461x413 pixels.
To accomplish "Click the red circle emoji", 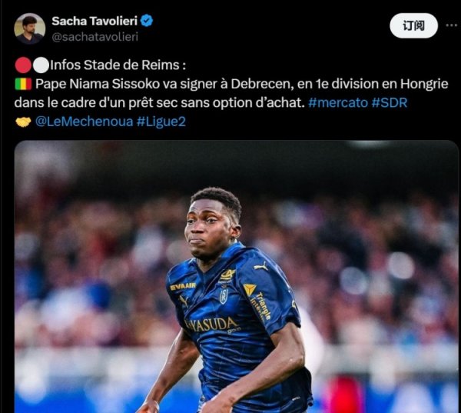I will tap(23, 65).
